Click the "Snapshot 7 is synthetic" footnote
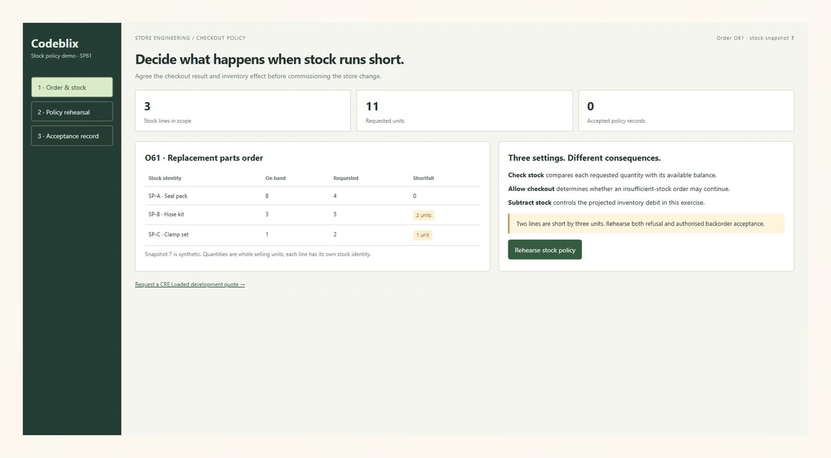Screen dimensions: 831x458 [258, 254]
